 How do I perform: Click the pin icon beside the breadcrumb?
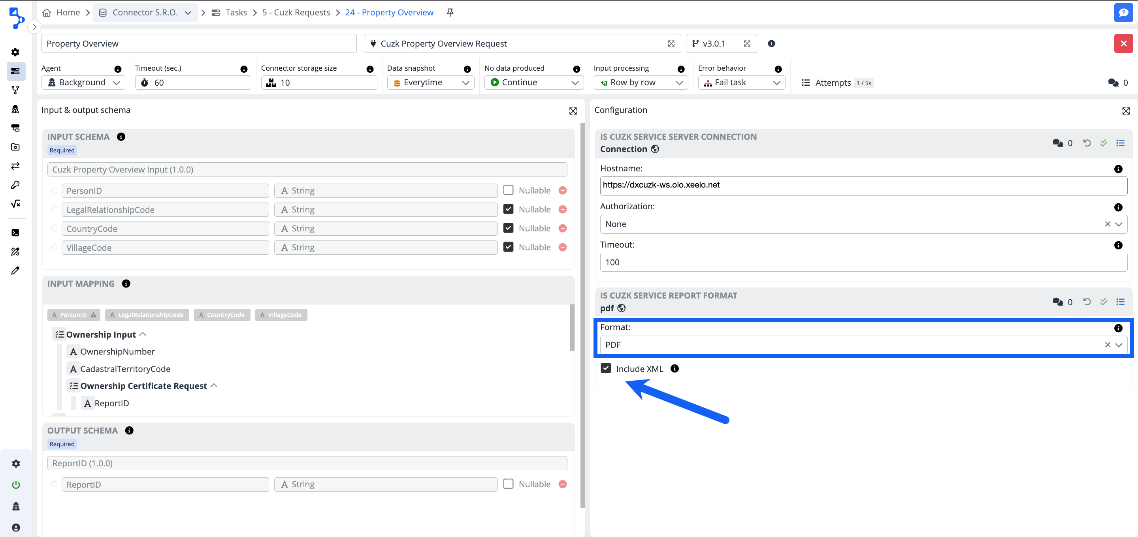tap(450, 12)
